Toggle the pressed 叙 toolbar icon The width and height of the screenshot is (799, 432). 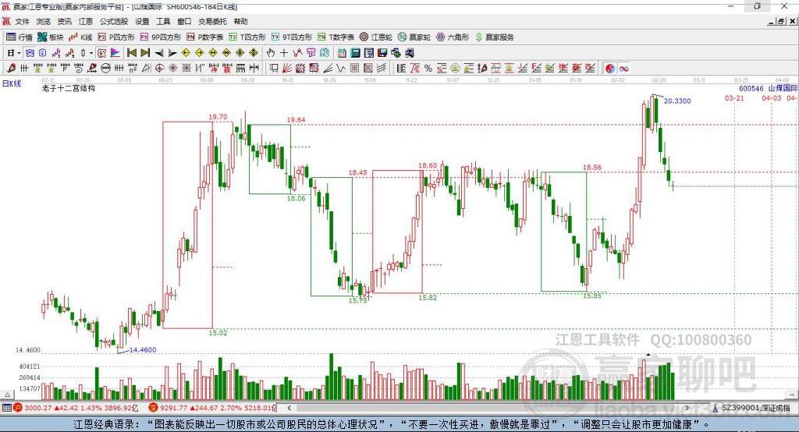coord(101,53)
